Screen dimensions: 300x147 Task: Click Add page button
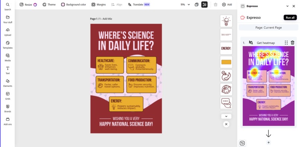click(x=227, y=4)
